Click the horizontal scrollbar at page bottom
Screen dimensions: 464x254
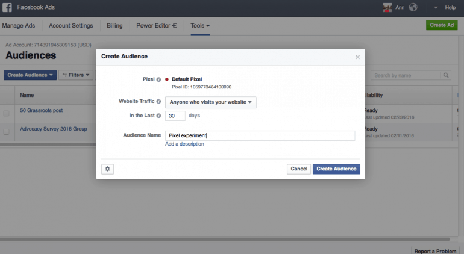[225, 239]
